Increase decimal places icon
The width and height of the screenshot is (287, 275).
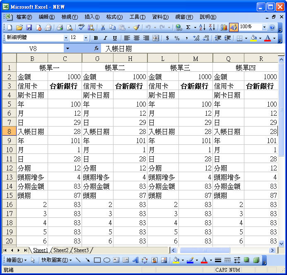196,38
